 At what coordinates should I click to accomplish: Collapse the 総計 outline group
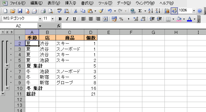click(x=3, y=94)
